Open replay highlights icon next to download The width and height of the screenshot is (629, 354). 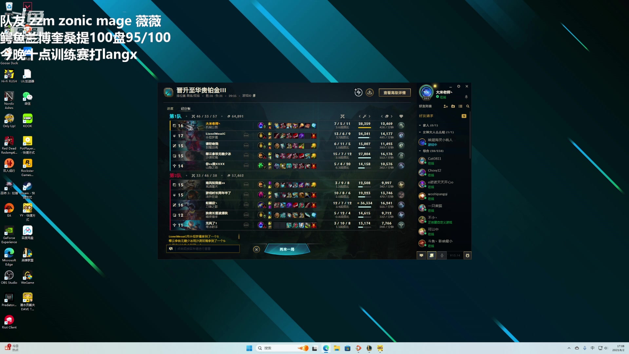(358, 92)
